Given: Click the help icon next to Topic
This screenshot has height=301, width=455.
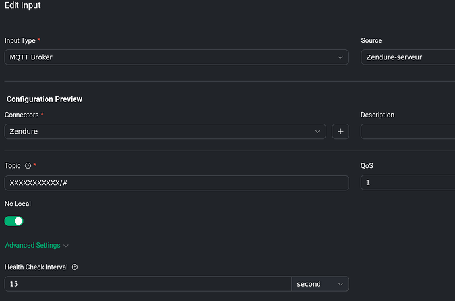Looking at the screenshot, I should click(28, 166).
